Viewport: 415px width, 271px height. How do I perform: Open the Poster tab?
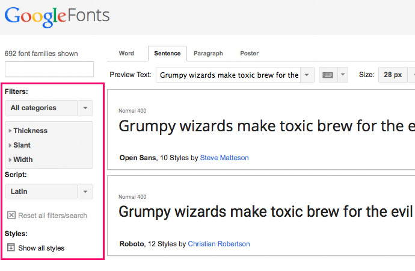[x=250, y=53]
